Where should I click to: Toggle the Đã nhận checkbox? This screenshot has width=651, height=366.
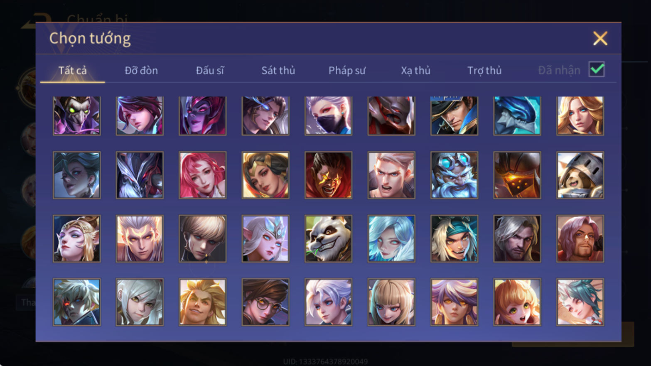click(x=597, y=69)
